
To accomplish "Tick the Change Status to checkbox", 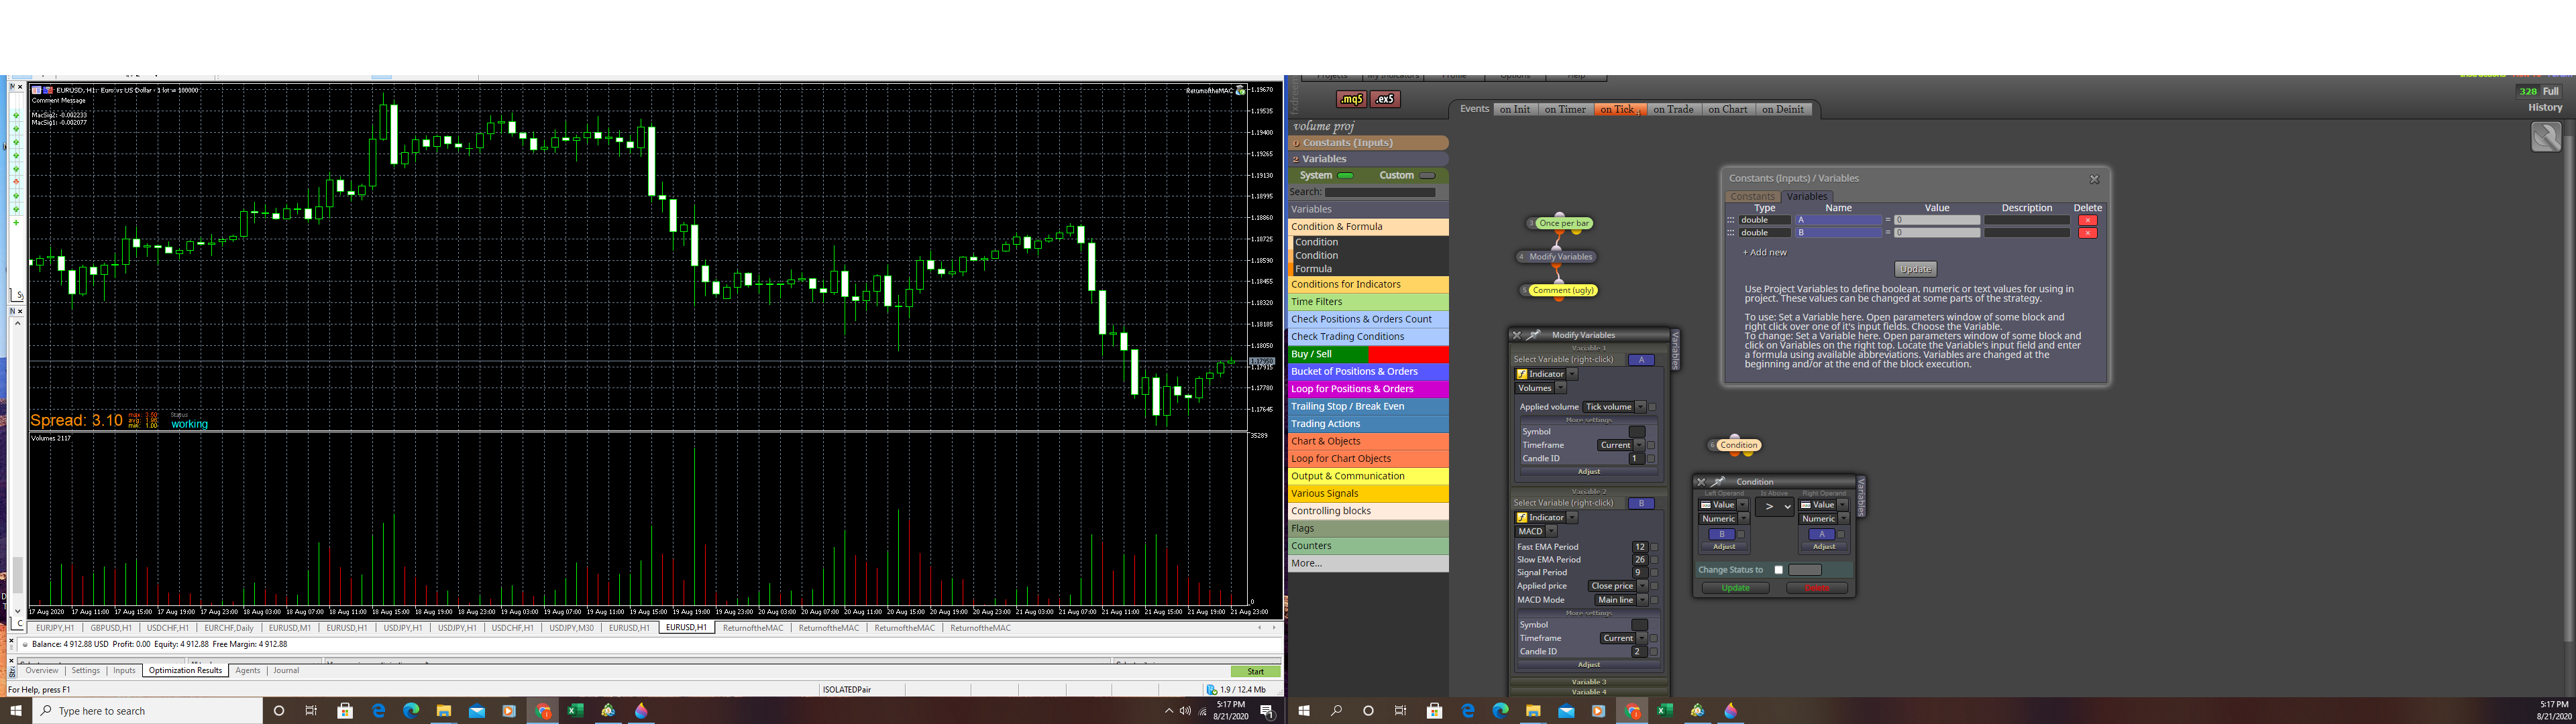I will click(1778, 570).
